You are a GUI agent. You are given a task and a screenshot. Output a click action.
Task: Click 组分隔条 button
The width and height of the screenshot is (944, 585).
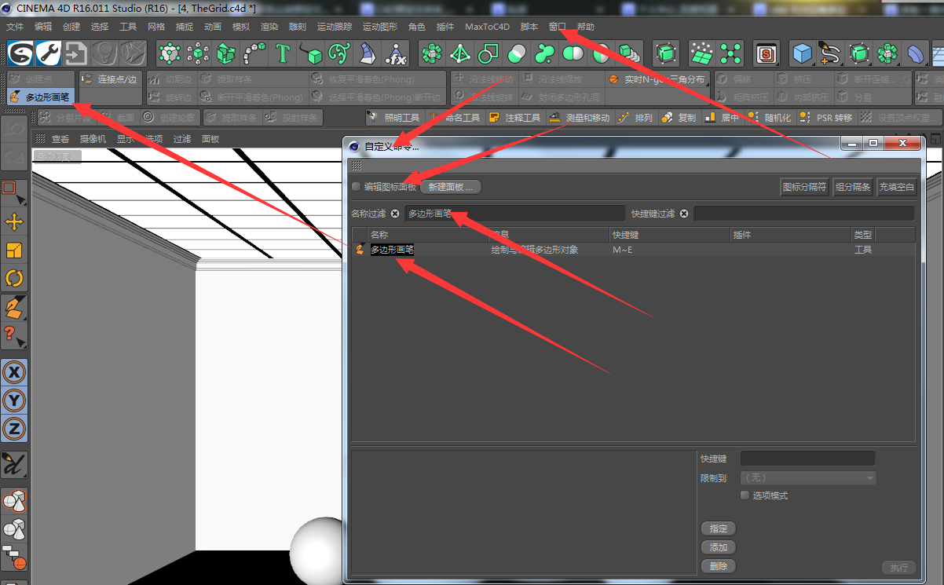coord(853,187)
